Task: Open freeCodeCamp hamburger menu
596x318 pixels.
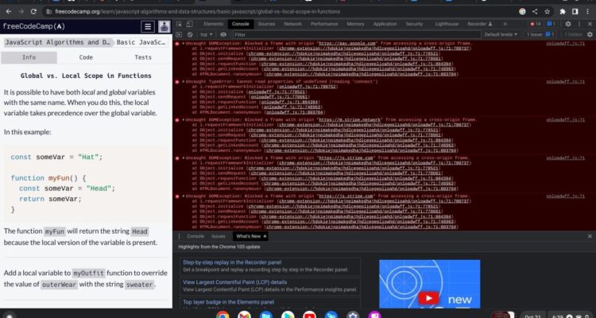Action: pos(148,26)
